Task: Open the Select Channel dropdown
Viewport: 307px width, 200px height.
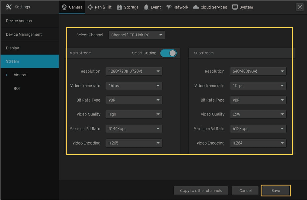Action: [137, 35]
